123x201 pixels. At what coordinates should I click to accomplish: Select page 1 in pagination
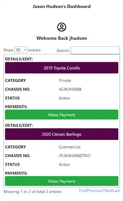[x=103, y=190]
